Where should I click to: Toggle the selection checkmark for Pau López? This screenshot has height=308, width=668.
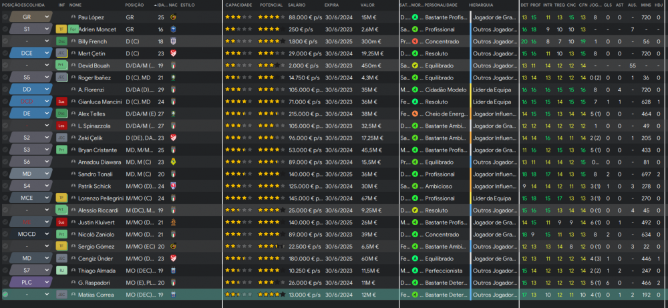point(5,17)
